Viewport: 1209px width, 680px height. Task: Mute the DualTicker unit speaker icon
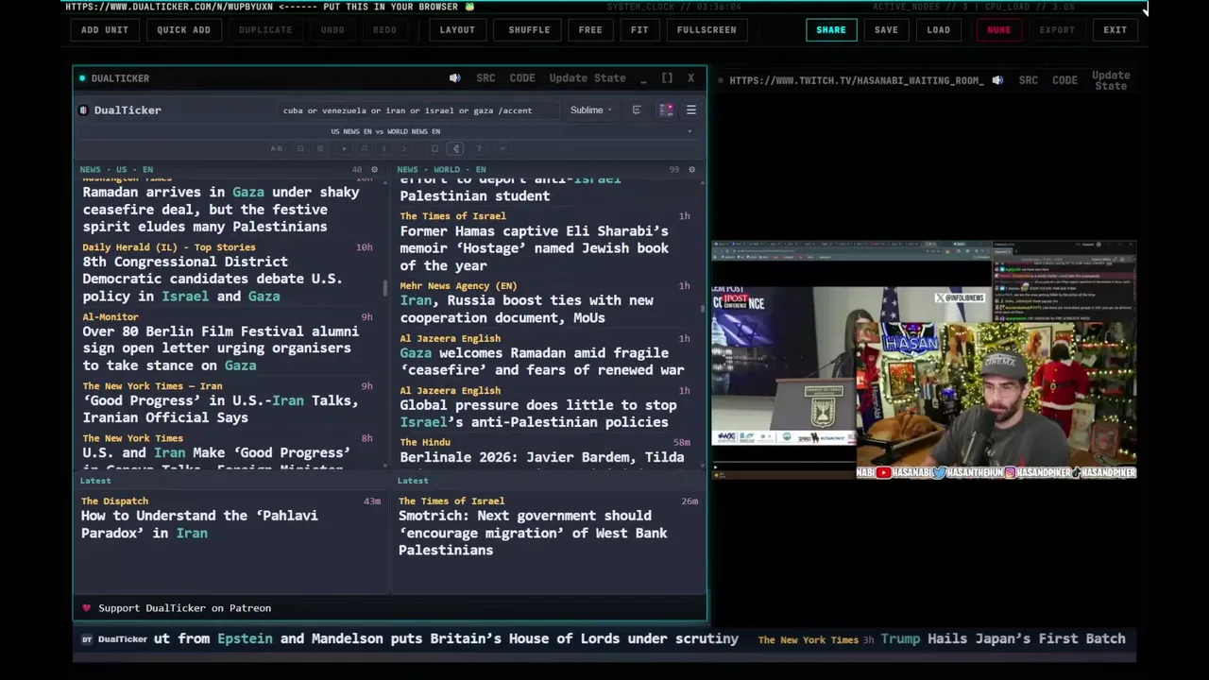[x=454, y=78]
